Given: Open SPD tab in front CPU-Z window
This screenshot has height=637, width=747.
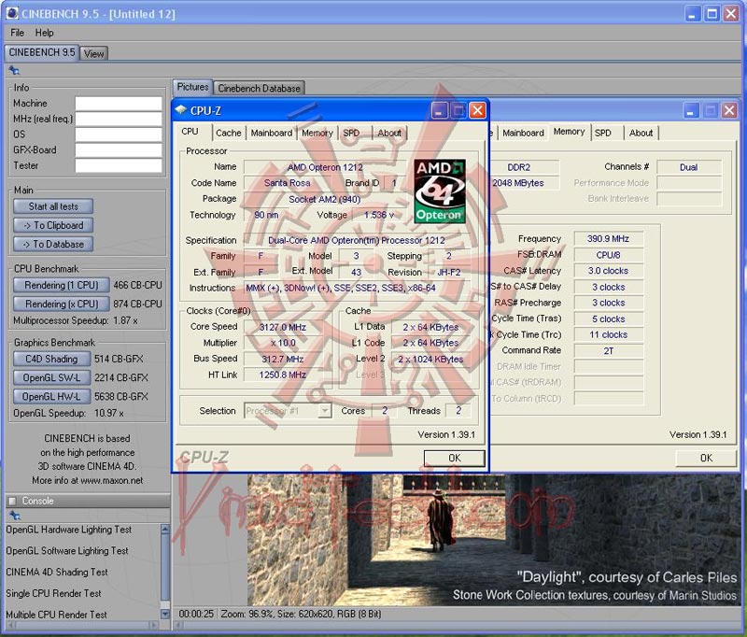Looking at the screenshot, I should (x=352, y=133).
